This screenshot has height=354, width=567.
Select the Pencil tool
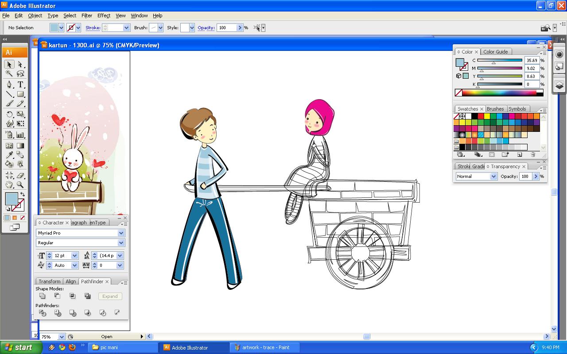click(x=20, y=104)
